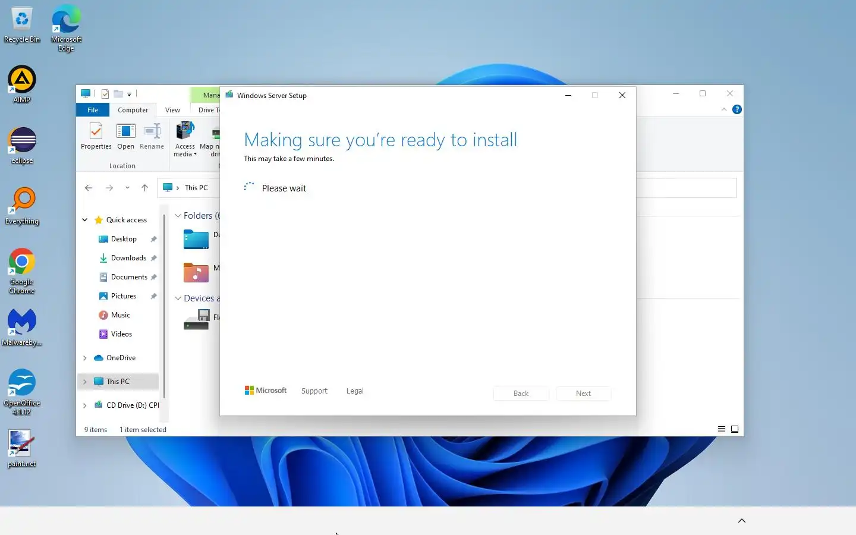Screen dimensions: 856x535
Task: Click the Support link in Setup
Action: tap(314, 391)
